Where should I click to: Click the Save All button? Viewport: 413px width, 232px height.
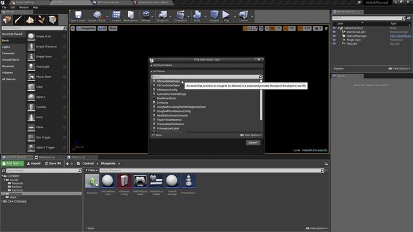53,164
